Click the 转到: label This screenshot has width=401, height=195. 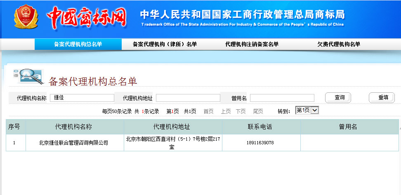click(284, 111)
